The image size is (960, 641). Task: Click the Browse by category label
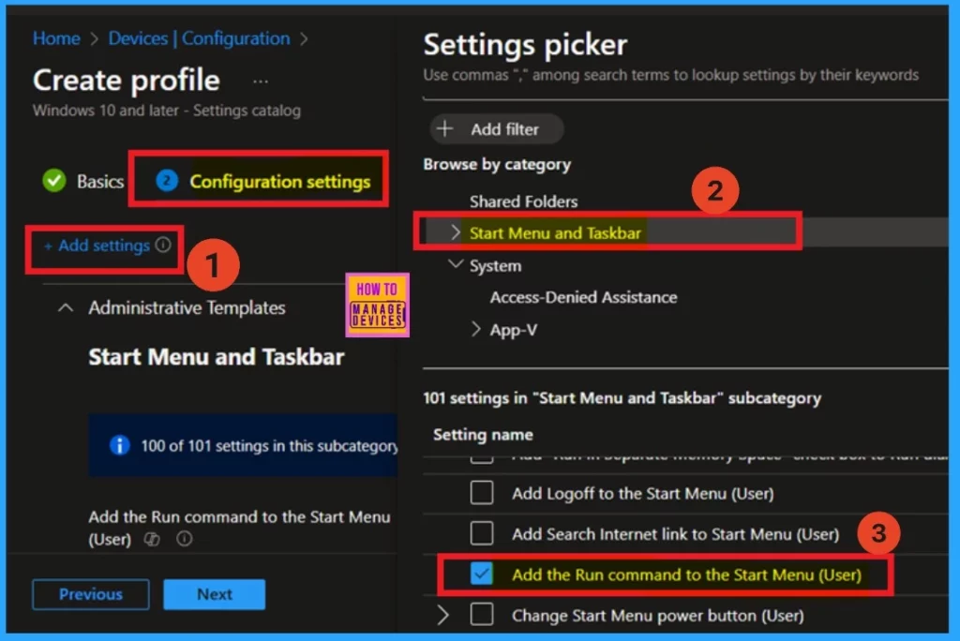(x=497, y=165)
